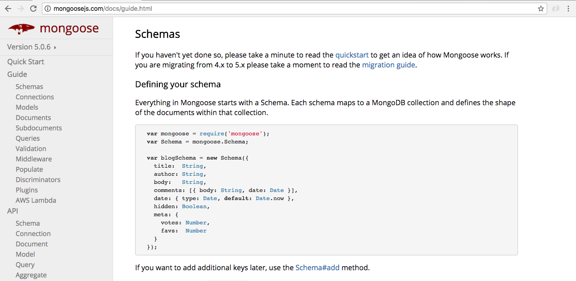Click the grey extension icon in toolbar
The image size is (576, 281).
click(x=556, y=9)
